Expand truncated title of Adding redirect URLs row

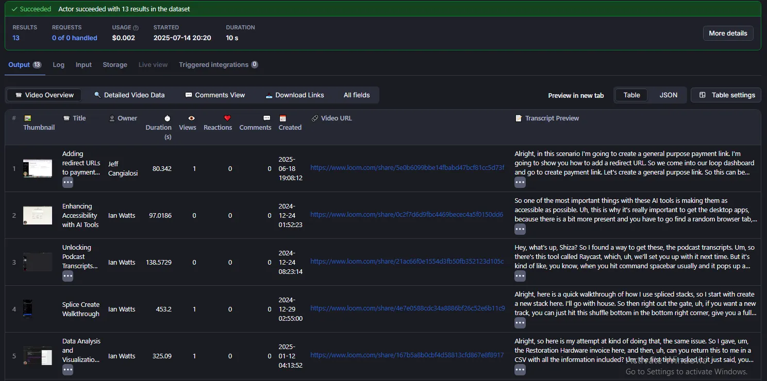click(x=68, y=182)
